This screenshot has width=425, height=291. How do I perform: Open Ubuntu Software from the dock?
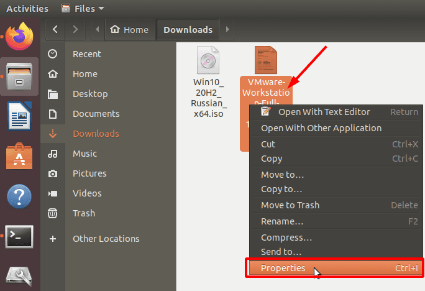tap(19, 156)
